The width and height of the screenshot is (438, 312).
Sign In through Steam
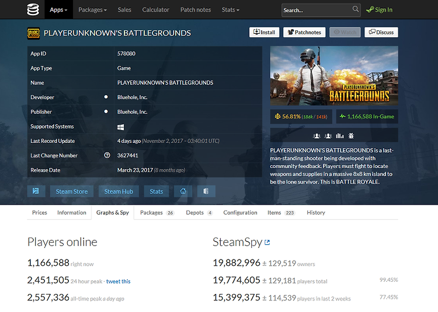click(380, 10)
